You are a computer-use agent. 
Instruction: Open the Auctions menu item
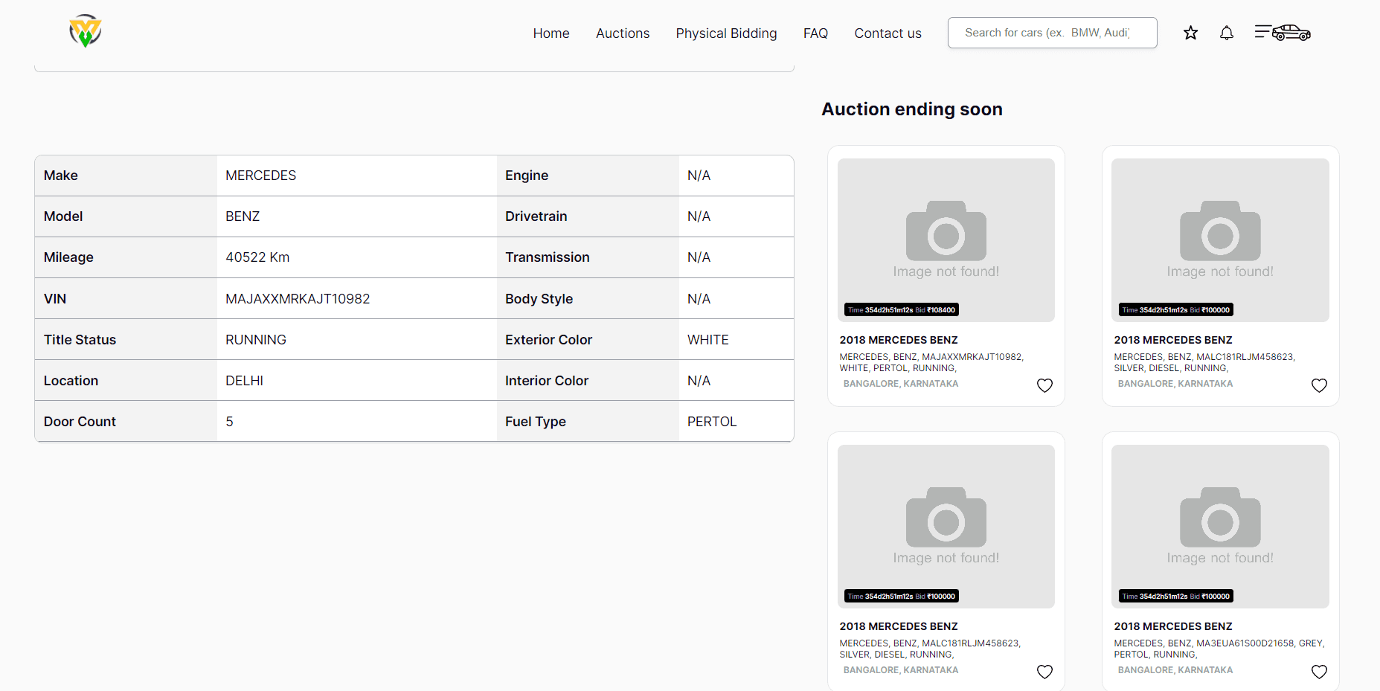point(623,33)
